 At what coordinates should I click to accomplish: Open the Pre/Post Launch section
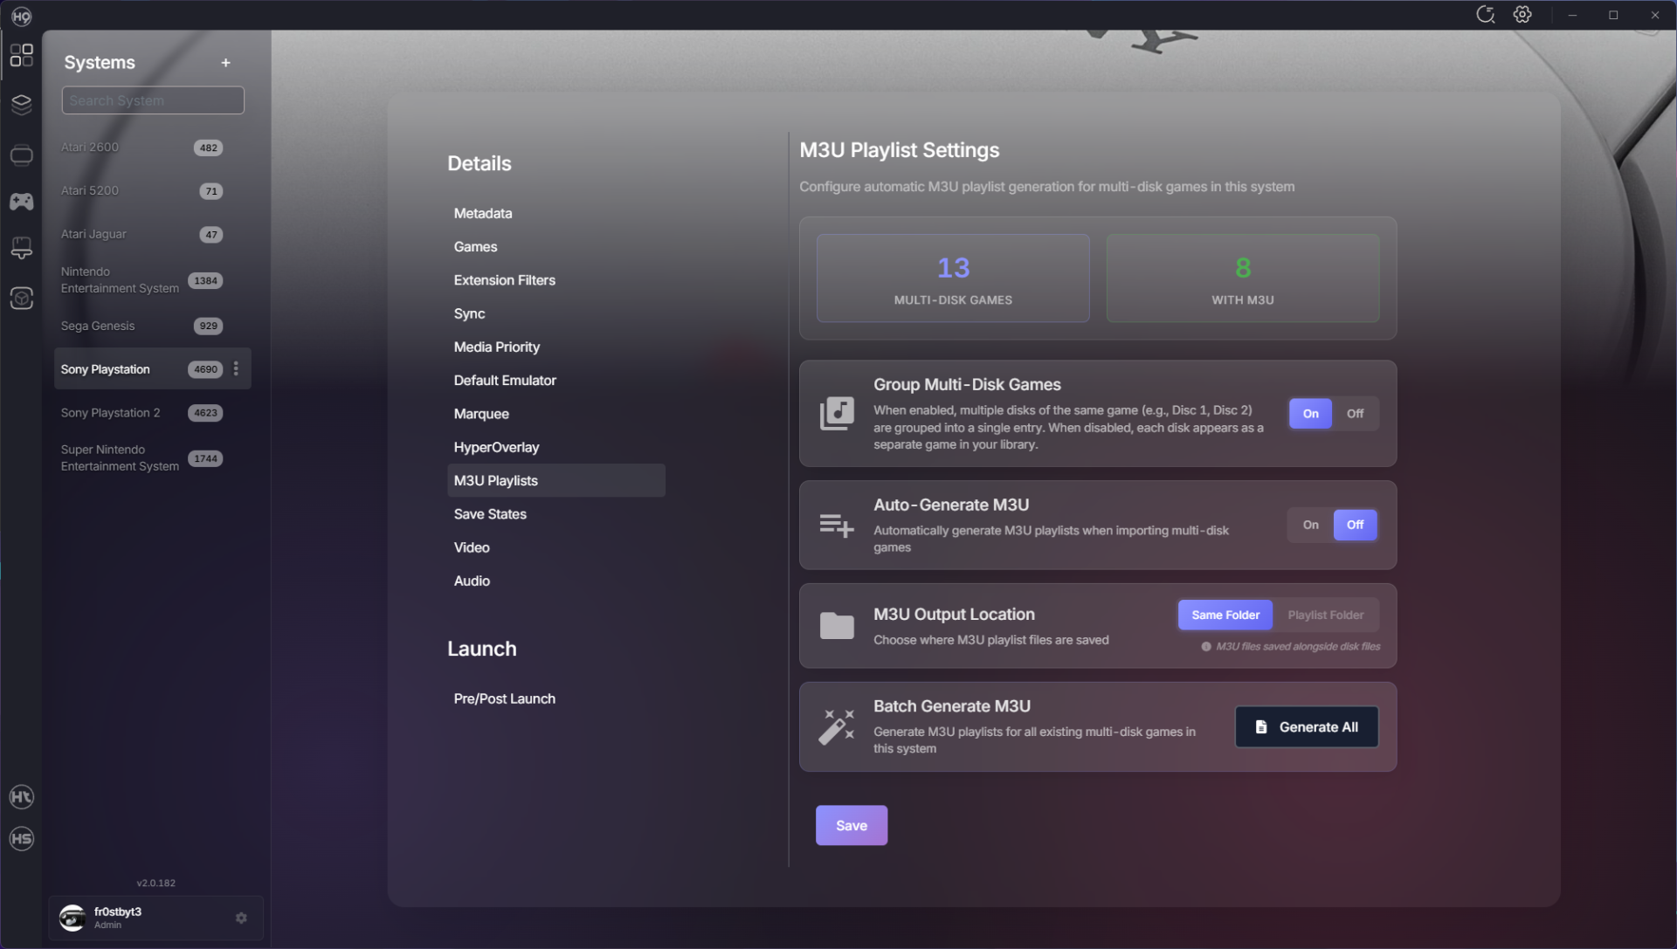click(x=504, y=698)
